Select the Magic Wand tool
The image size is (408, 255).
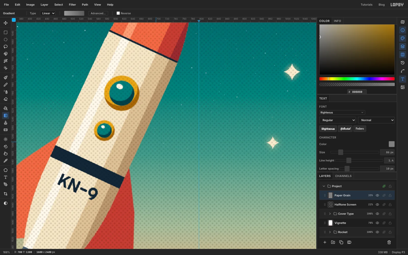point(6,61)
